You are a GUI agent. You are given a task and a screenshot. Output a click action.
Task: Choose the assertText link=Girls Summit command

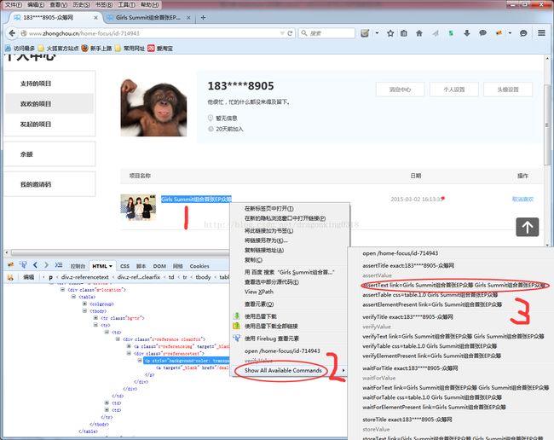point(455,285)
